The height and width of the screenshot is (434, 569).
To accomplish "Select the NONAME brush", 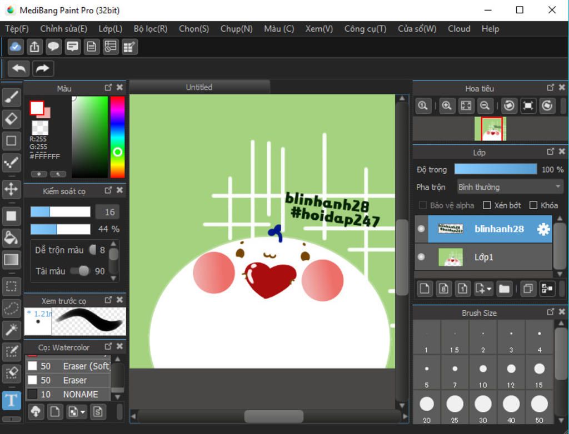I will coord(68,394).
